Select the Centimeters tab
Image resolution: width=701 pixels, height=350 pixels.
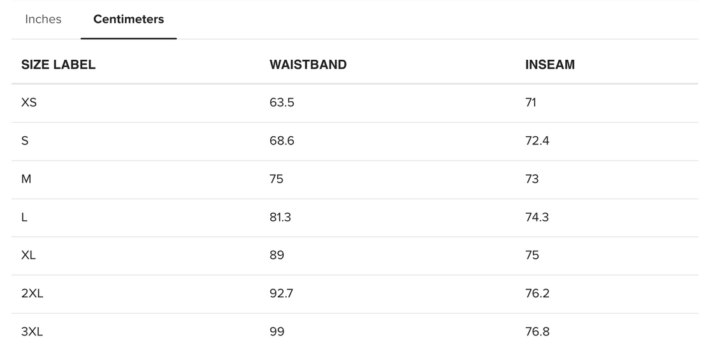(129, 19)
